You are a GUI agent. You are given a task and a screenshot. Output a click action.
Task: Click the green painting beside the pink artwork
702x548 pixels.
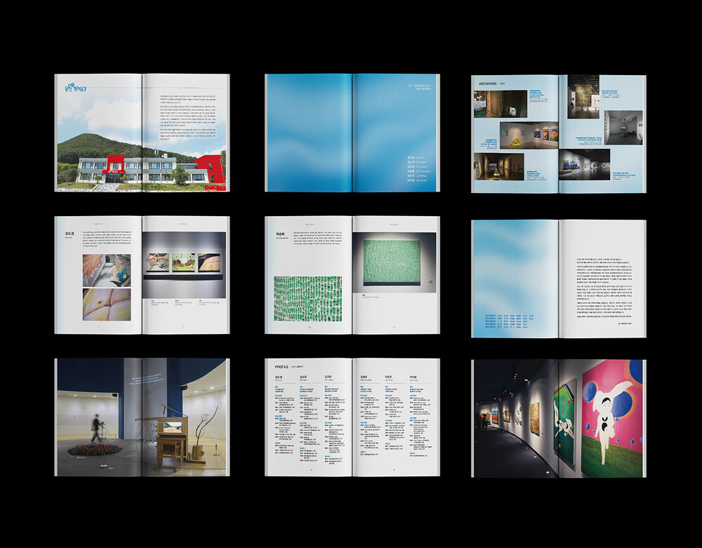tap(564, 421)
